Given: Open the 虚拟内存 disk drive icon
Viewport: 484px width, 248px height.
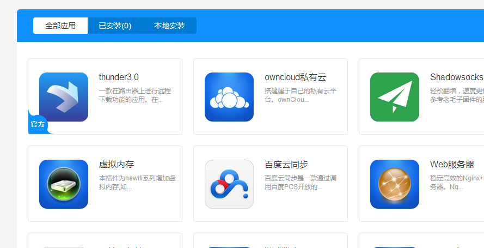Looking at the screenshot, I should 64,184.
